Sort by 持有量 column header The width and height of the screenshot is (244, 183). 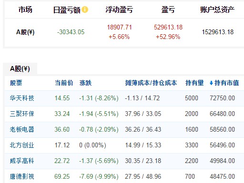pyautogui.click(x=194, y=83)
